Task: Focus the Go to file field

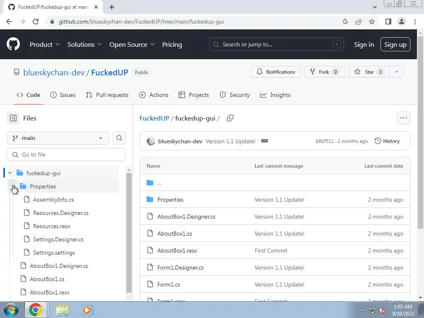Action: (x=66, y=154)
